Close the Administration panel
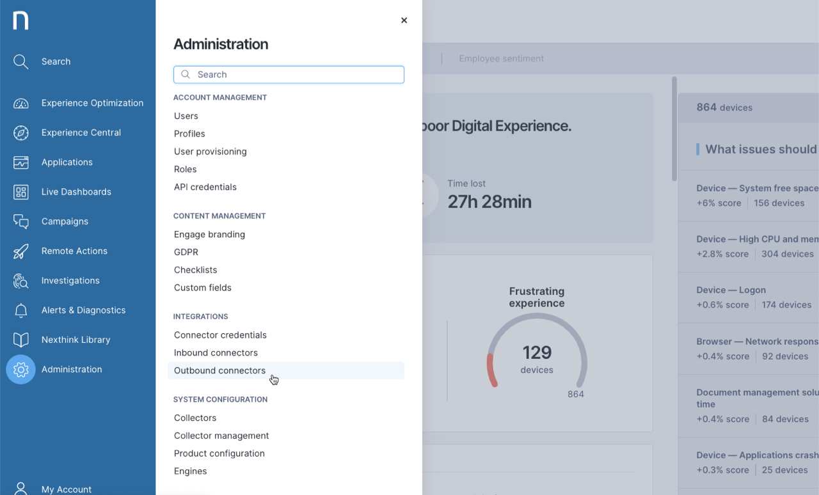Screen dimensions: 819x495 click(x=404, y=20)
